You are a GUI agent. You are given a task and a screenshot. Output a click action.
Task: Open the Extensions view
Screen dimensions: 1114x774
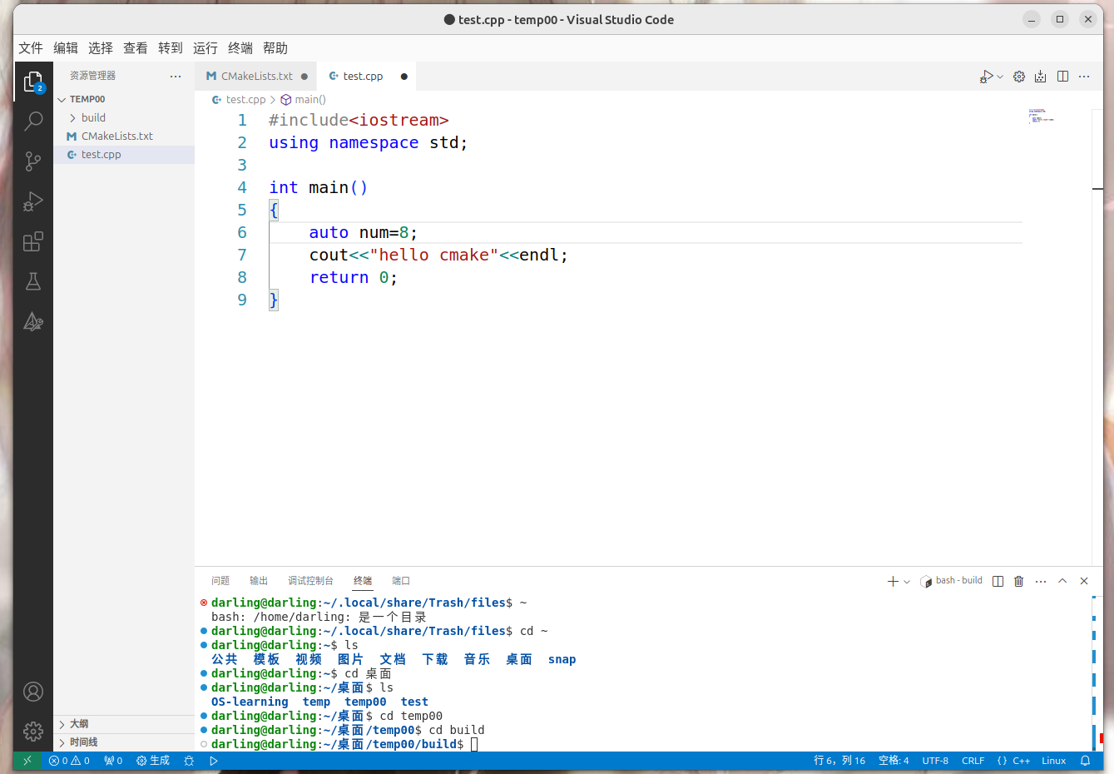[x=33, y=242]
